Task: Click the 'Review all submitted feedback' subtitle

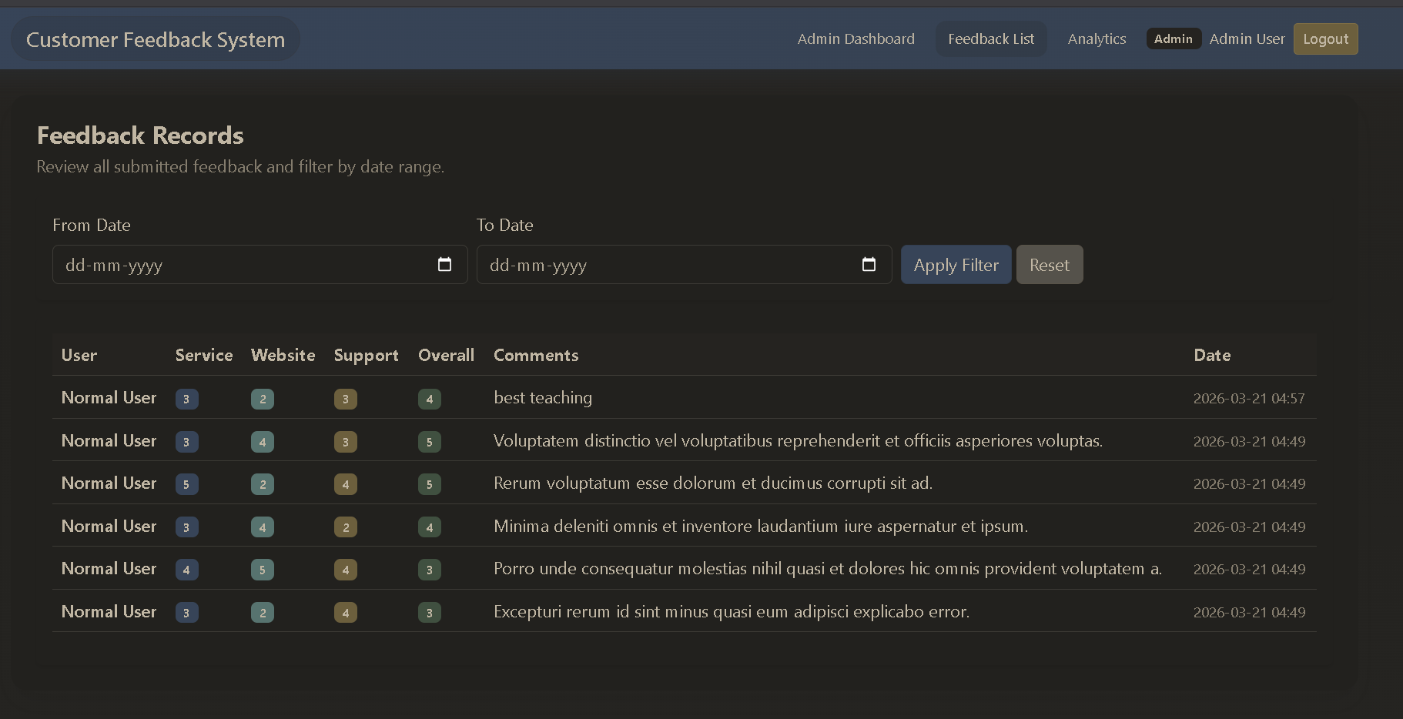Action: pos(240,166)
